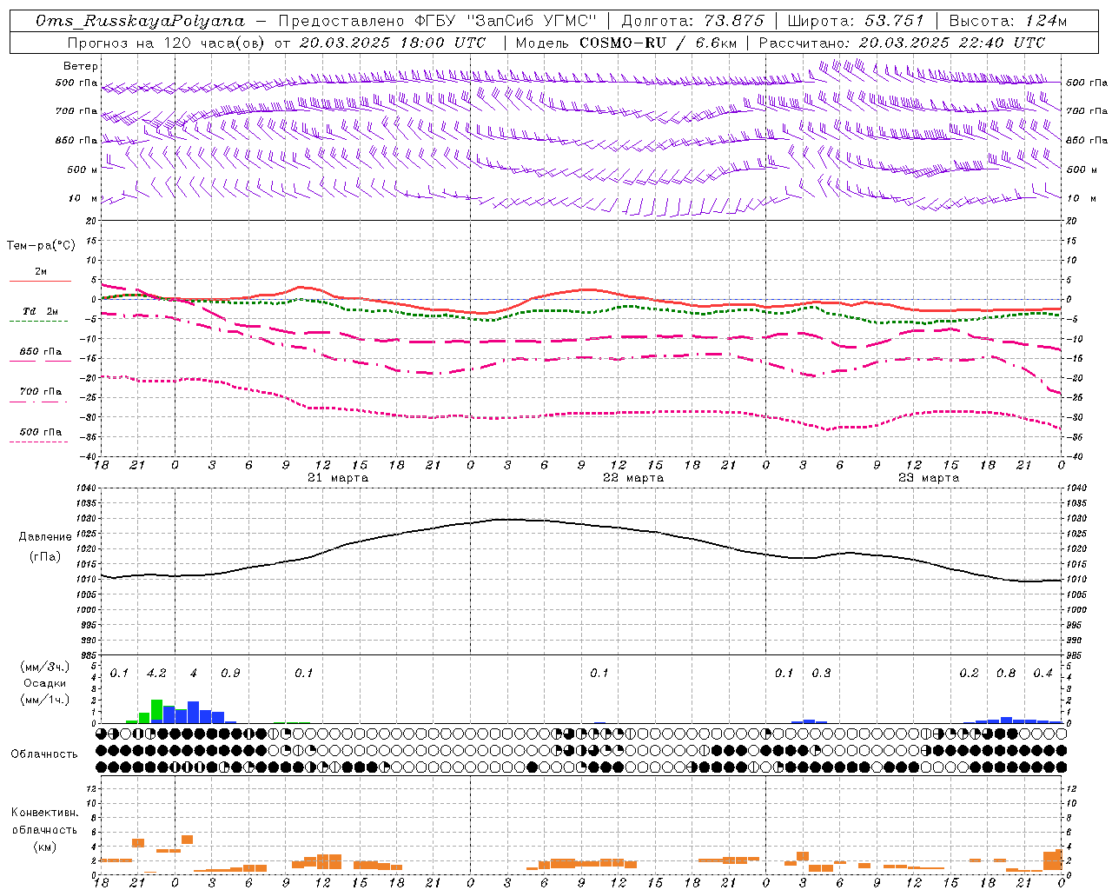Click the tallest green precipitation bar
Screen dimensions: 1112x890
156,711
